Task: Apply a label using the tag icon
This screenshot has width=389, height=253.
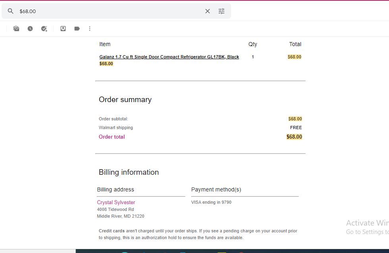Action: click(77, 29)
